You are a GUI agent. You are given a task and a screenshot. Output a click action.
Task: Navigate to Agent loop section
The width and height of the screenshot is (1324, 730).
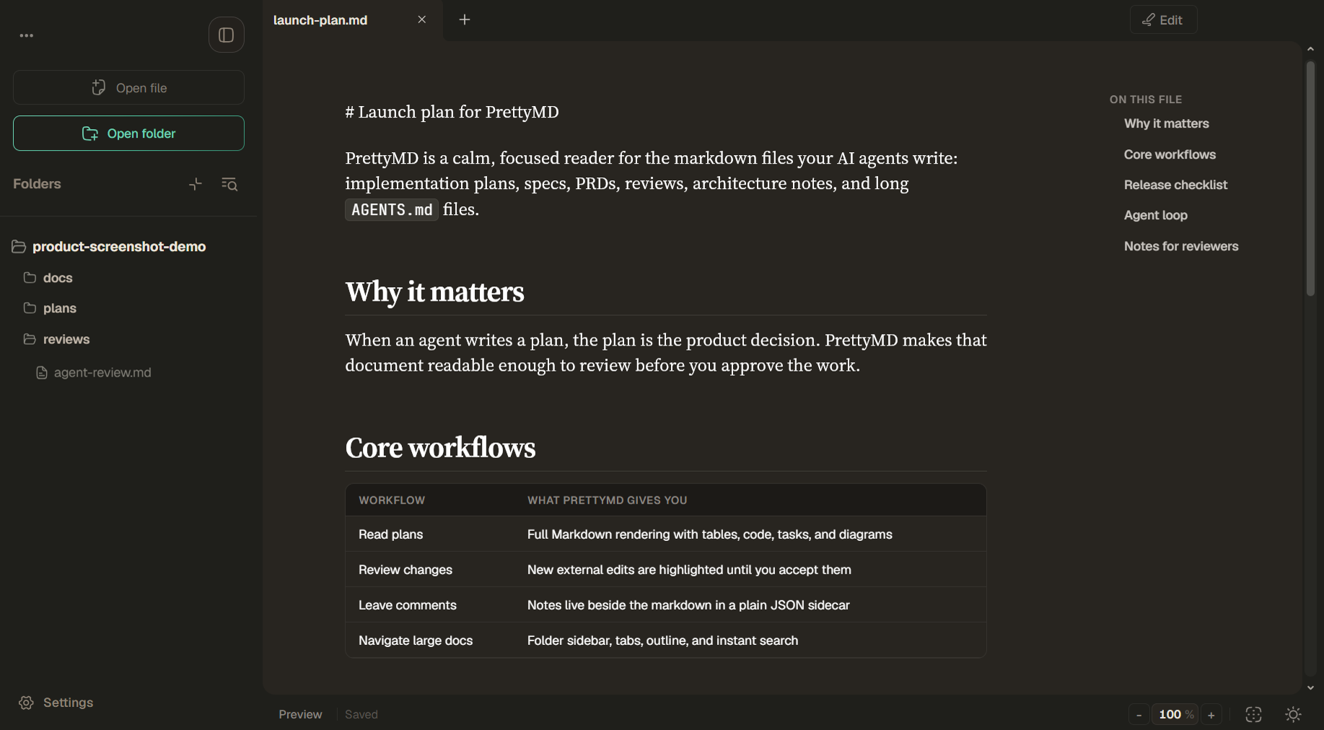coord(1155,215)
